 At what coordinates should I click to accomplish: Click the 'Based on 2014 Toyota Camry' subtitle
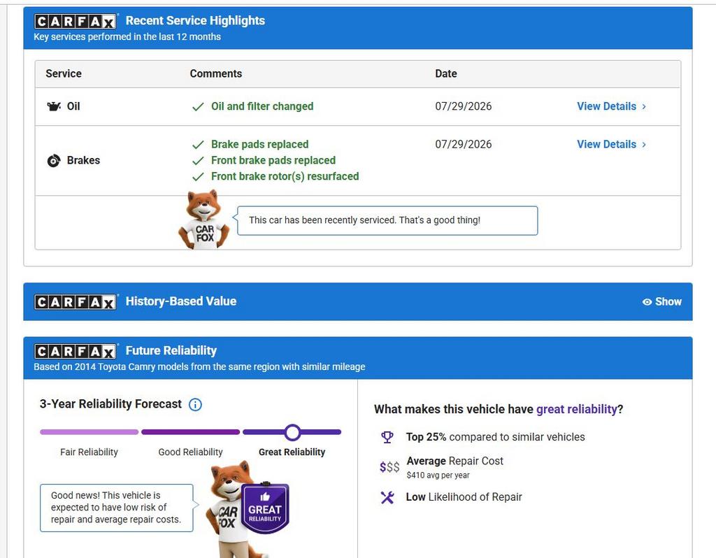pyautogui.click(x=199, y=366)
